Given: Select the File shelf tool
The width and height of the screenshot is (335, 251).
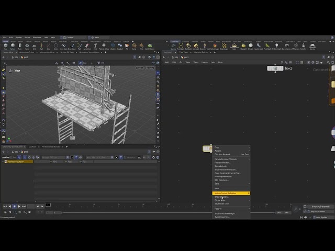Looking at the screenshot, I should coord(127,47).
